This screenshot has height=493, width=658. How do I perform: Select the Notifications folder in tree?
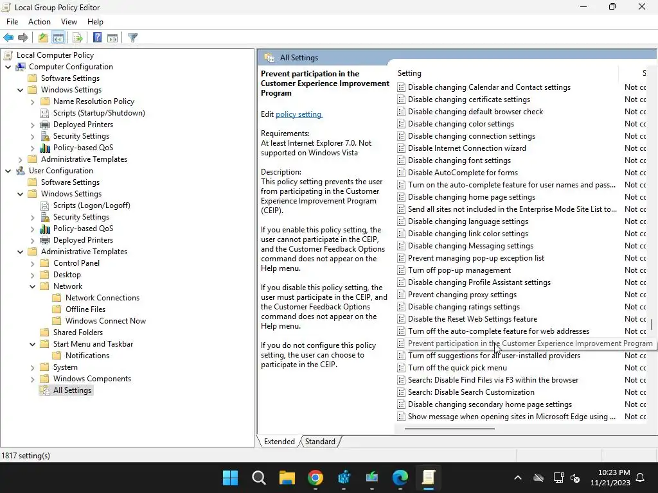pyautogui.click(x=87, y=356)
